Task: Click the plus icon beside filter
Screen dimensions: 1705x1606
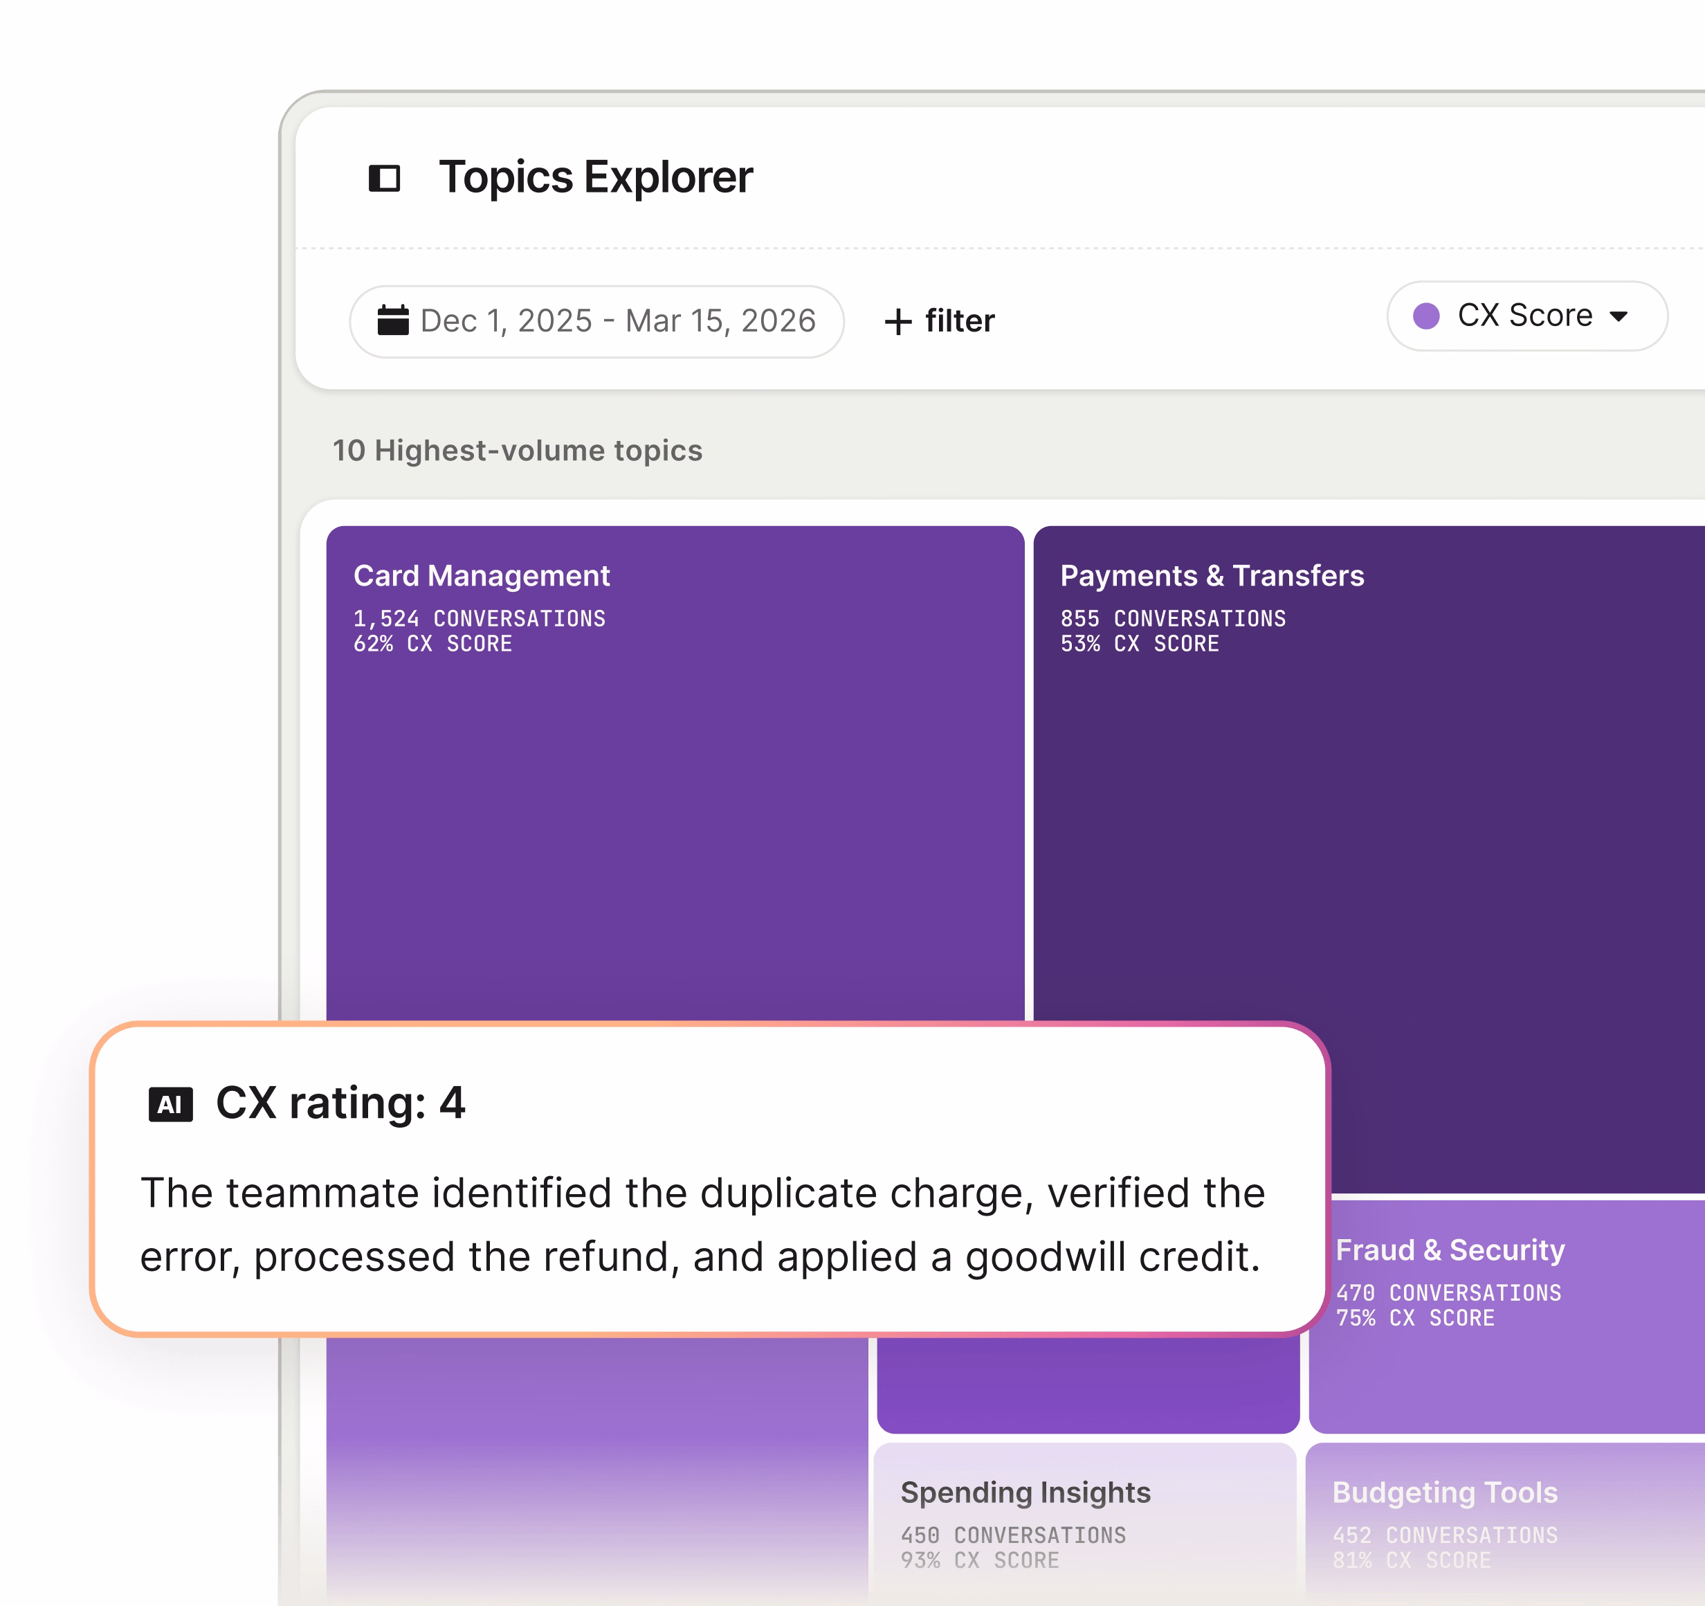Action: (897, 322)
